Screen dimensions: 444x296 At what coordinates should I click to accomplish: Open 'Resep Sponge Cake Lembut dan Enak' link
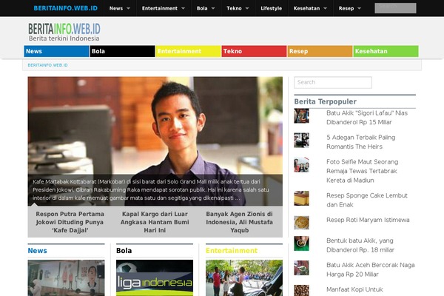tap(367, 200)
